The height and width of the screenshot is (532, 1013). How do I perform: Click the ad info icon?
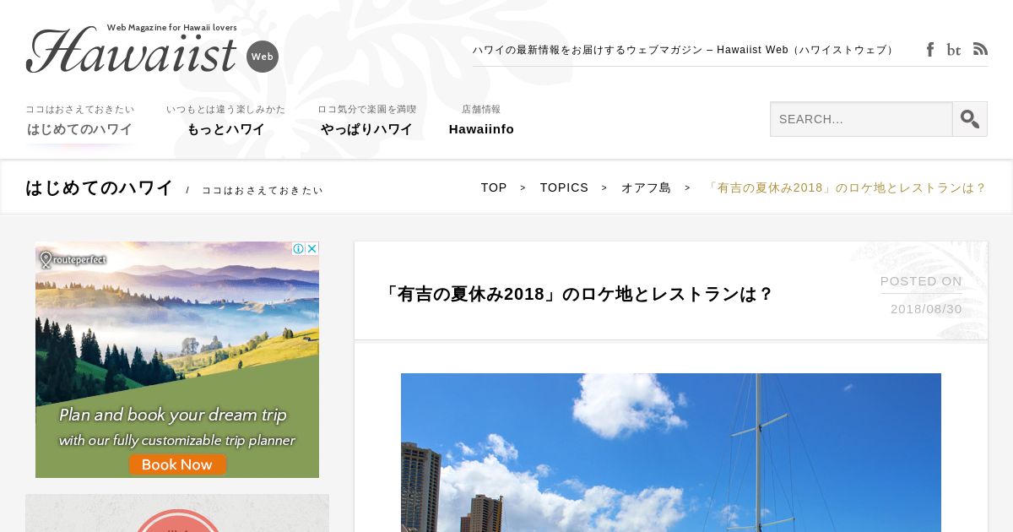[298, 248]
